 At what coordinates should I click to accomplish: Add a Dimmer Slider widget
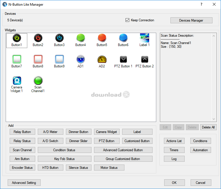(78, 141)
